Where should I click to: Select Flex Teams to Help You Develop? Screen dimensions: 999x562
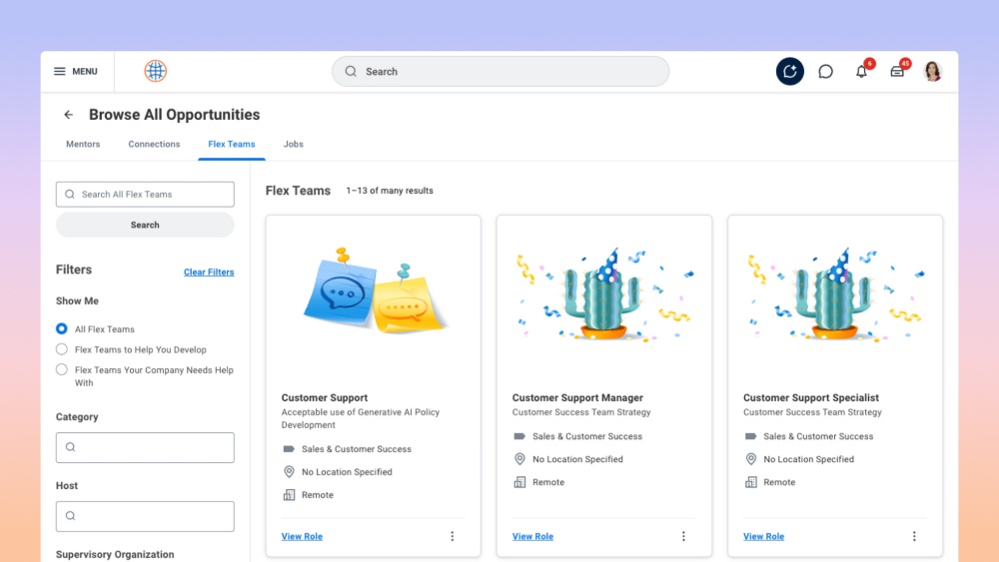(x=62, y=349)
